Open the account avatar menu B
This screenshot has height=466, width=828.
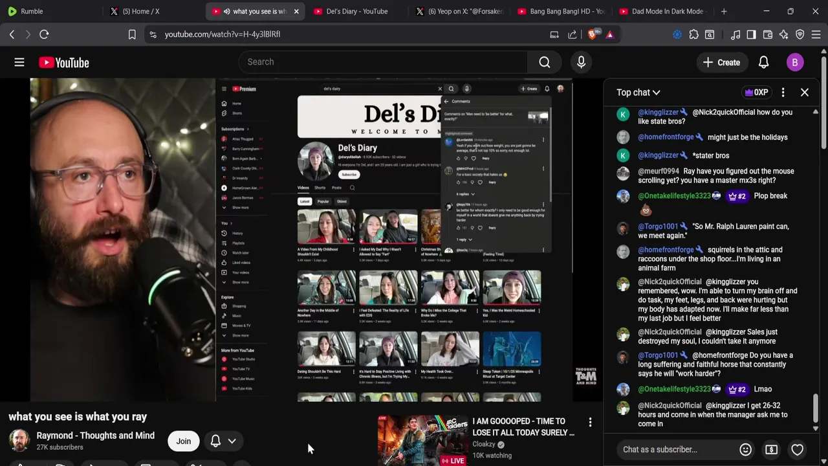tap(795, 62)
